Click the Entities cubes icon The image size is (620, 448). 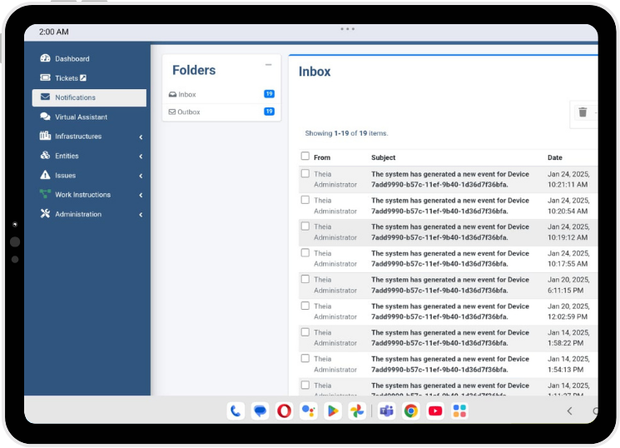pyautogui.click(x=45, y=155)
